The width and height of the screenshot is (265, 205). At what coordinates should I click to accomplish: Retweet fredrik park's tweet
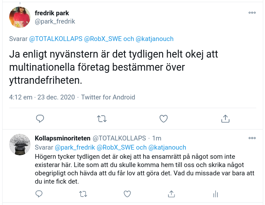pyautogui.click(x=102, y=119)
